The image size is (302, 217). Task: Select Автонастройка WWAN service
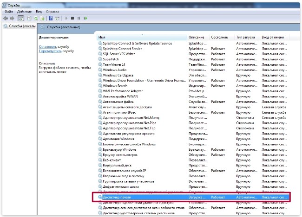click(193, 96)
